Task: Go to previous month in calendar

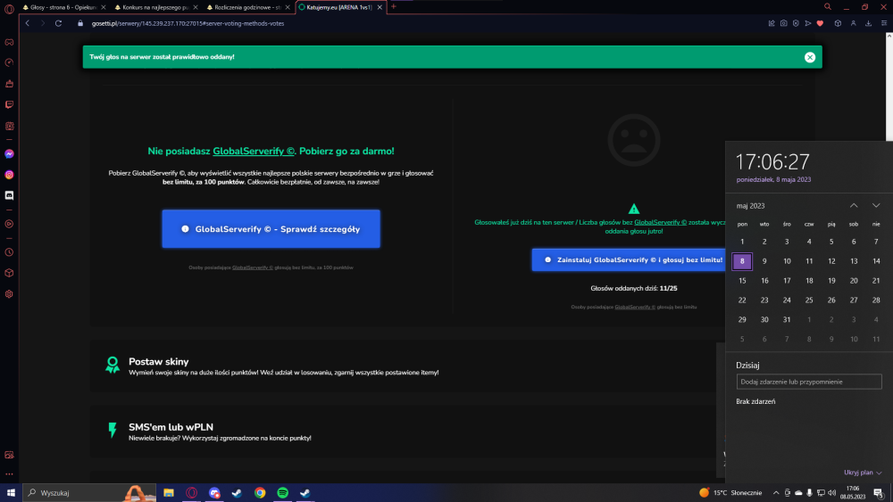Action: [854, 206]
